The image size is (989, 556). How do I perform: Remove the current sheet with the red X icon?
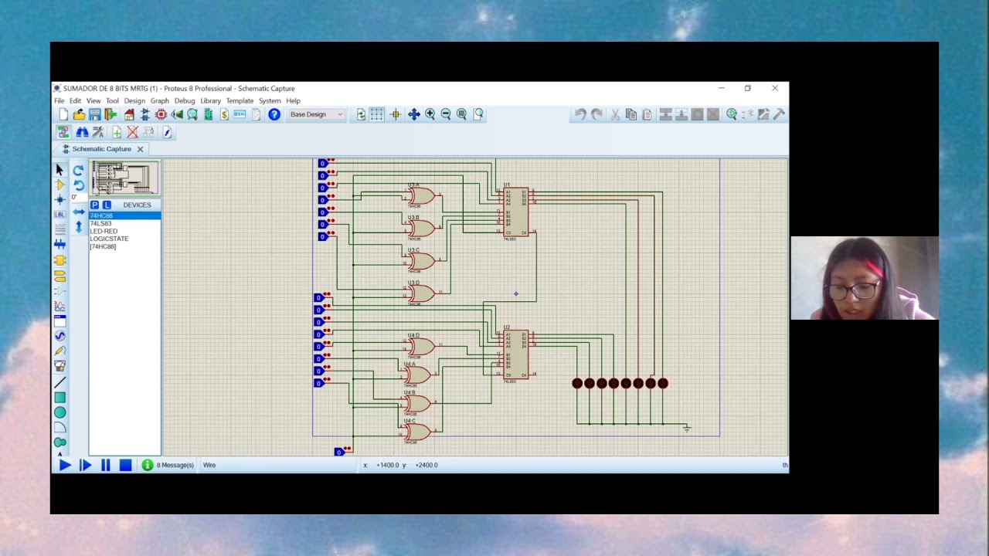(x=133, y=132)
